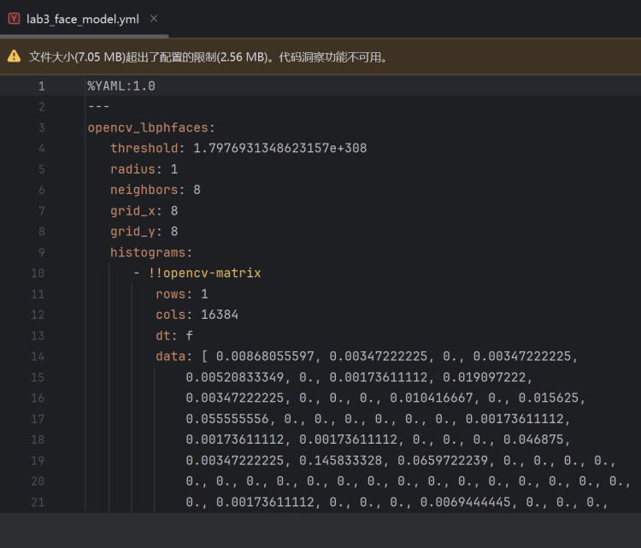Click line number 3 in the gutter

point(42,127)
